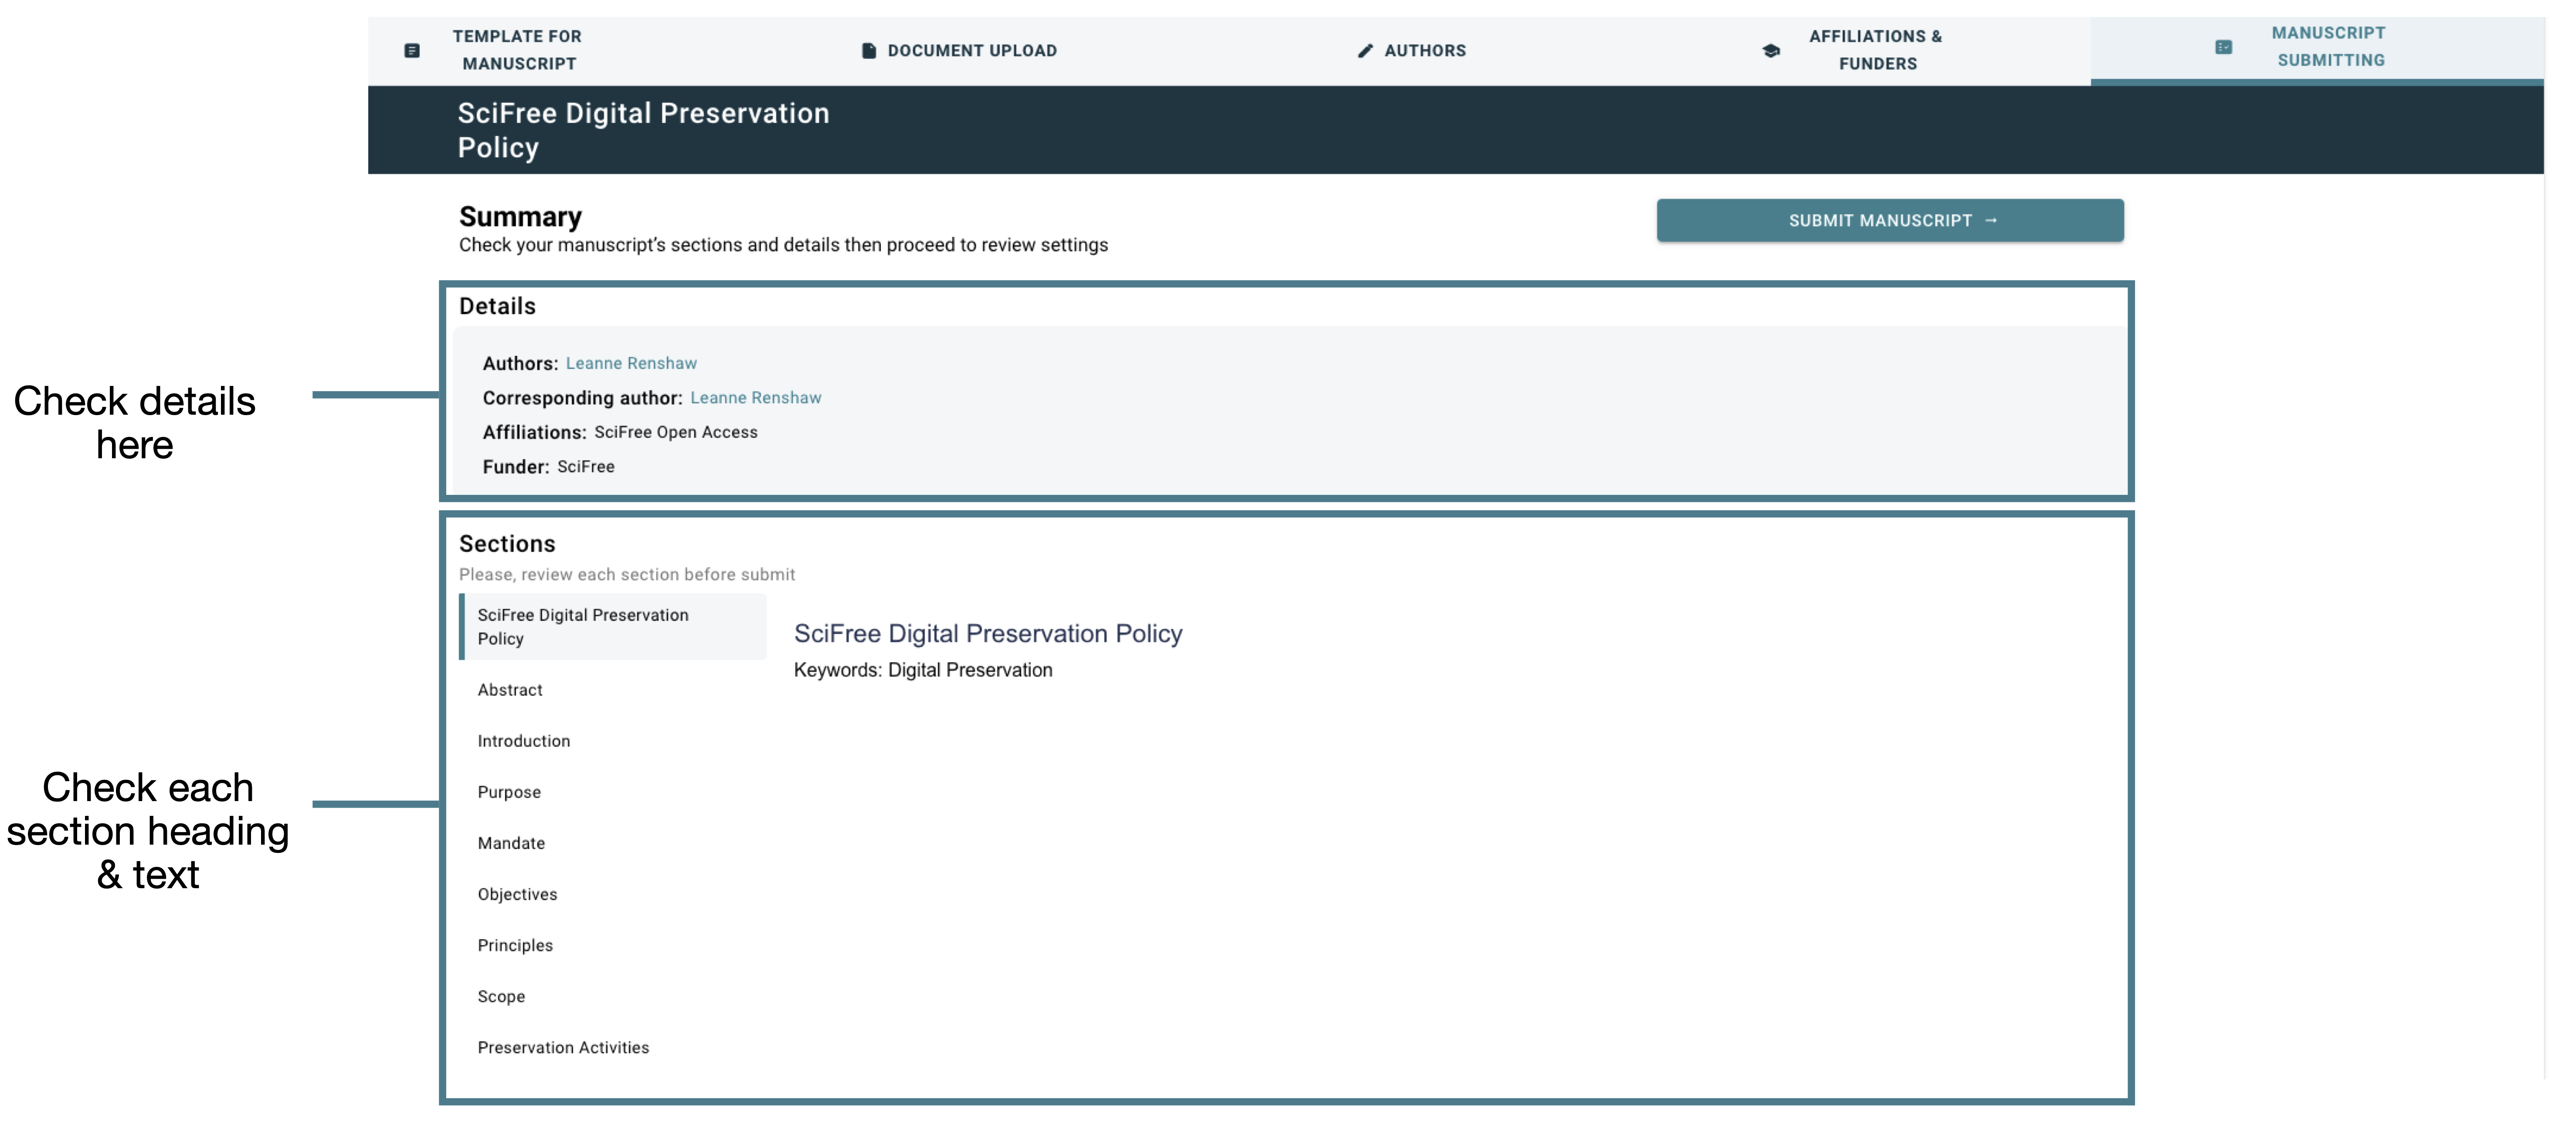Click the Template for Manuscript tab icon
This screenshot has width=2576, height=1123.
point(412,51)
